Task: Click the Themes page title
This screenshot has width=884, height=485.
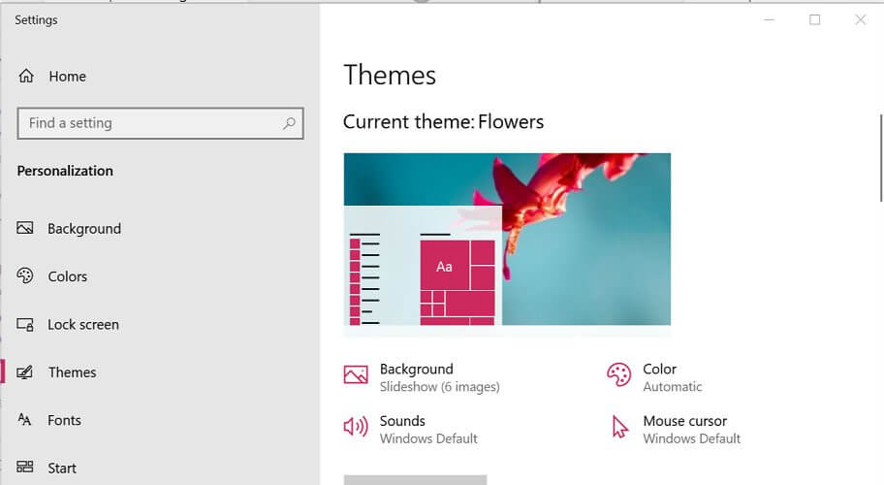Action: coord(390,75)
